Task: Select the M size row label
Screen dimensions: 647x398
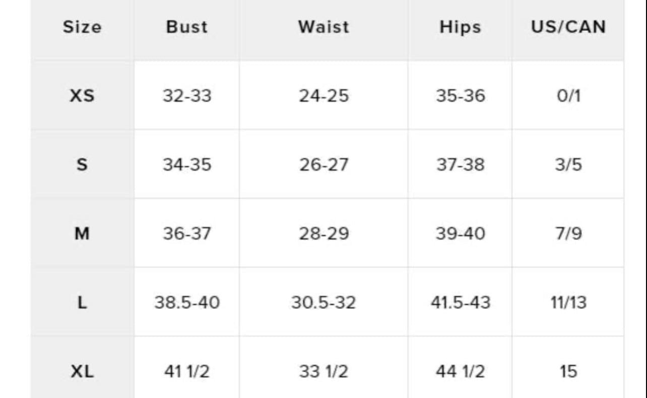Action: coord(82,233)
